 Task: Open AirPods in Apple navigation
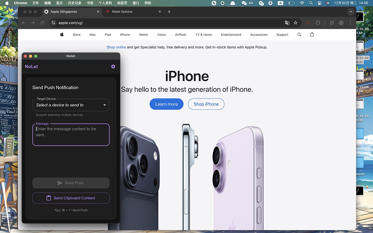[181, 35]
